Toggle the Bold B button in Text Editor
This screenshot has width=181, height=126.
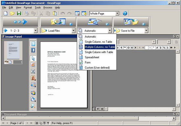pos(176,42)
